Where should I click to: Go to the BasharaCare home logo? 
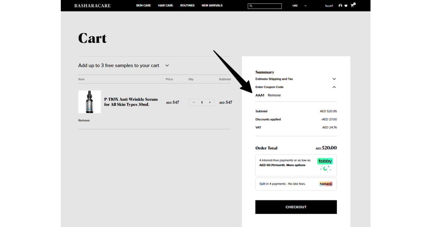point(92,6)
